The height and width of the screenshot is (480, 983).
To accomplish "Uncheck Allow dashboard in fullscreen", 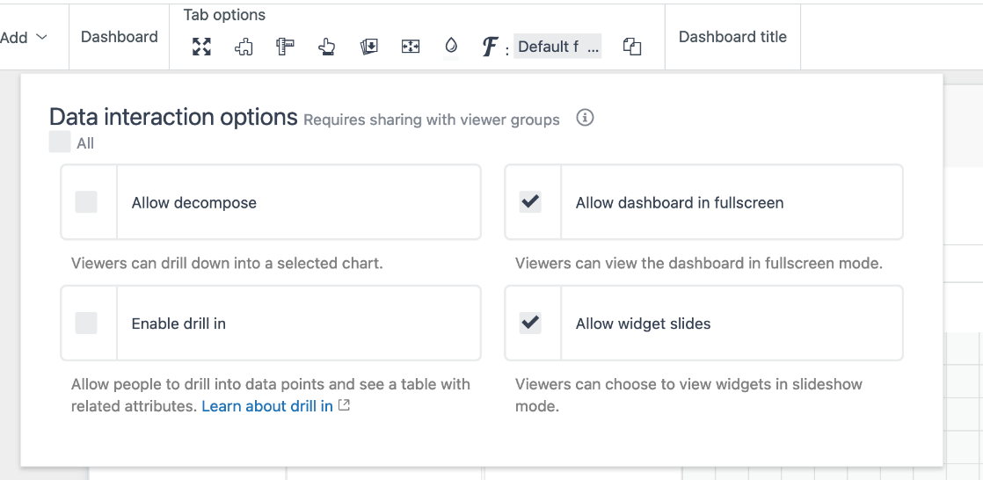I will coord(530,202).
